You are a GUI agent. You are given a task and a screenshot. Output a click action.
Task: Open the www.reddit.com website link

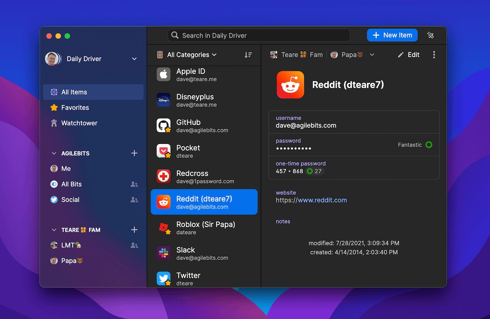322,200
